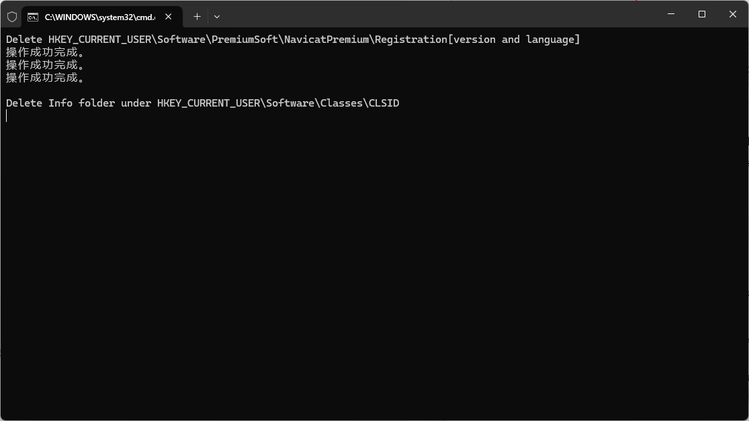Click the cmd icon on the tab

(x=33, y=17)
